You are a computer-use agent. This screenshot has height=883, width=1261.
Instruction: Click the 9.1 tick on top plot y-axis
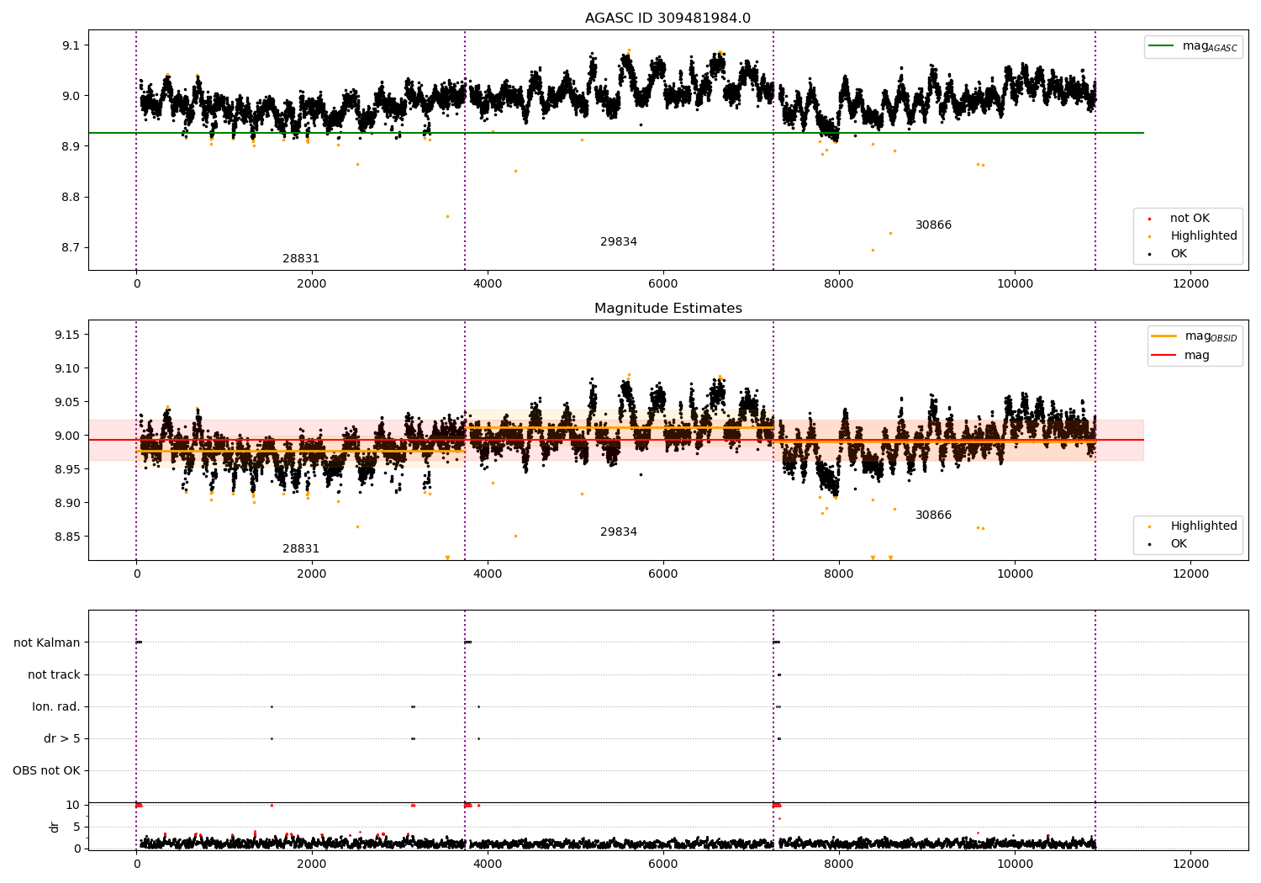pyautogui.click(x=71, y=45)
